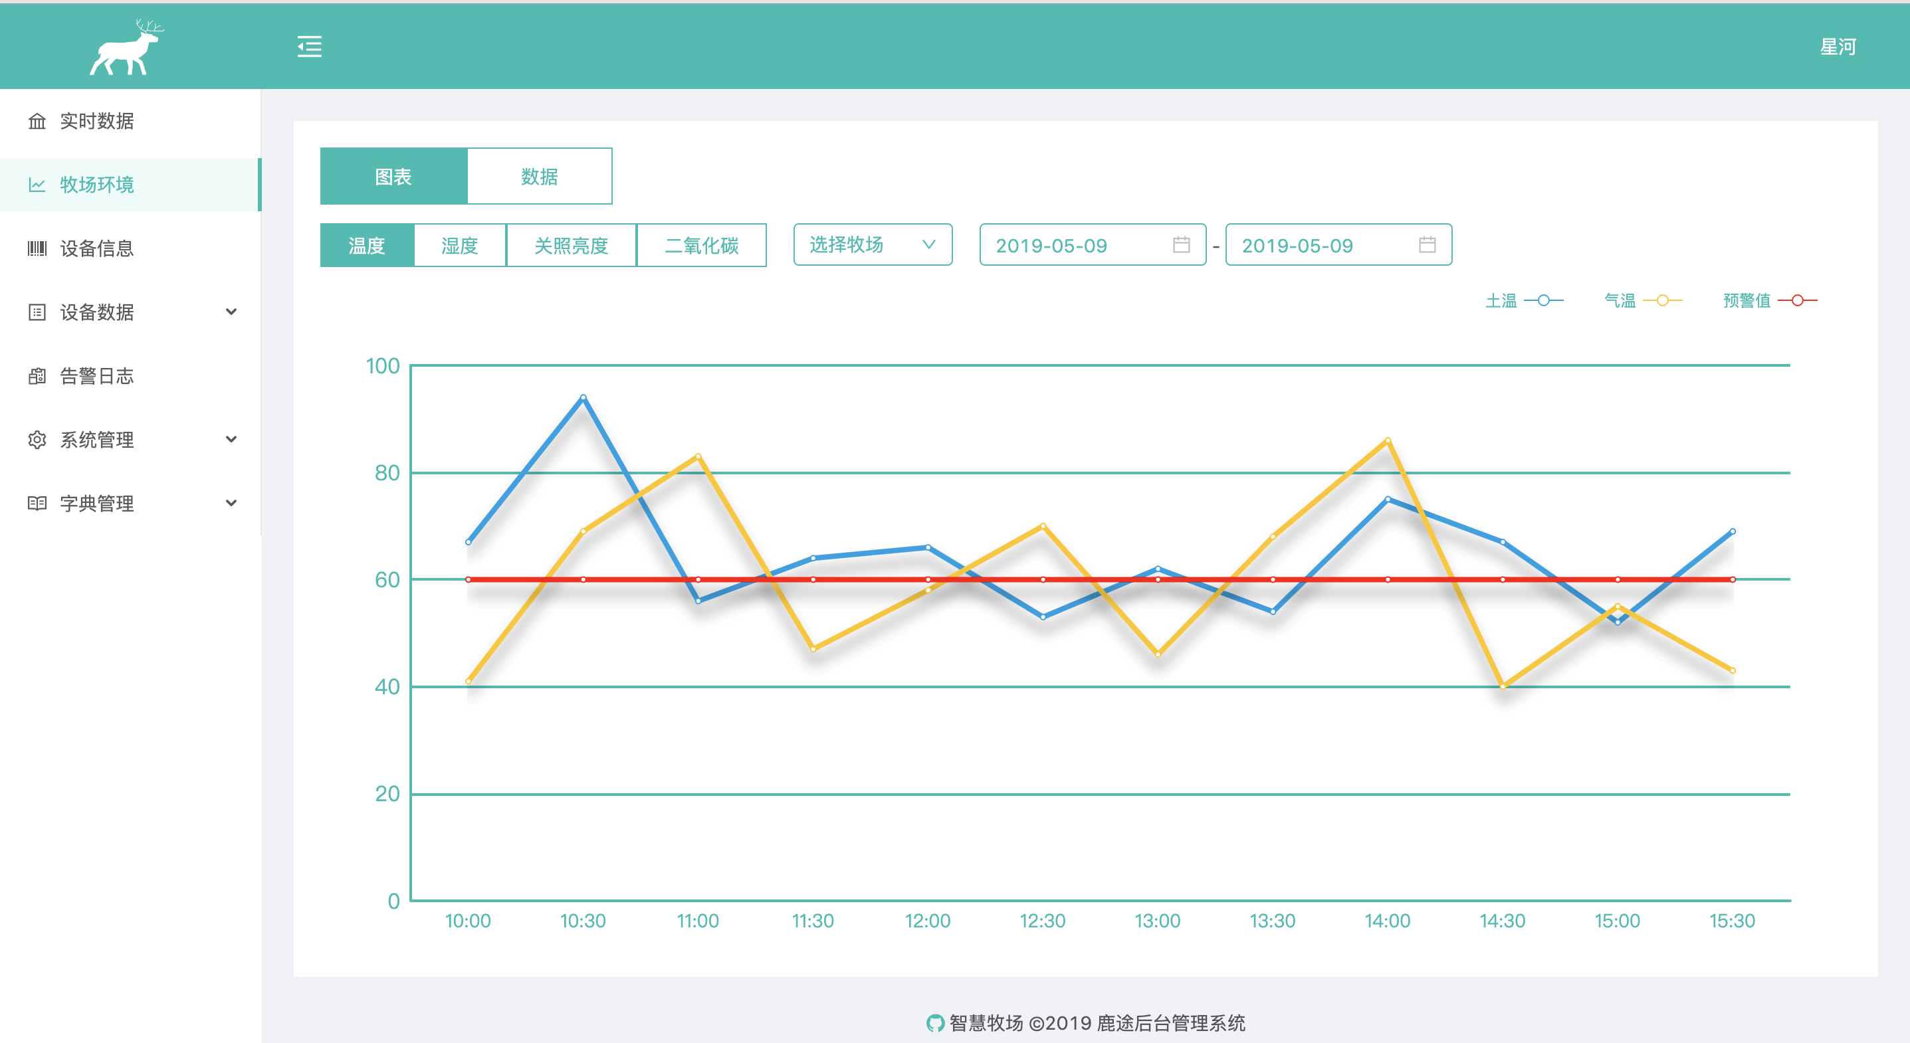The image size is (1910, 1043).
Task: Click the 星河 user name
Action: click(1838, 47)
